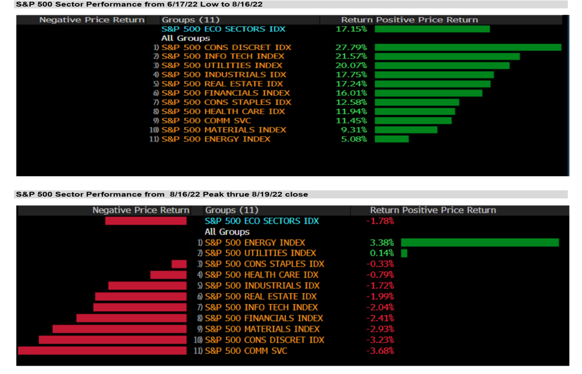582x374 pixels.
Task: Click 'Negative Price Return' header in 6/17/22 Low table
Action: pyautogui.click(x=92, y=20)
